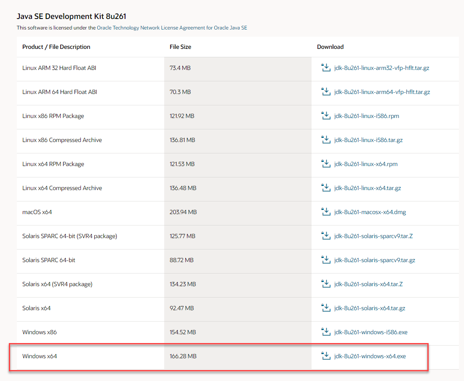Viewport: 464px width, 381px height.
Task: Open the Oracle Technology Network License Agreement link
Action: coord(172,27)
